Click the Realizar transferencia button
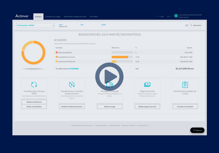 point(34,102)
